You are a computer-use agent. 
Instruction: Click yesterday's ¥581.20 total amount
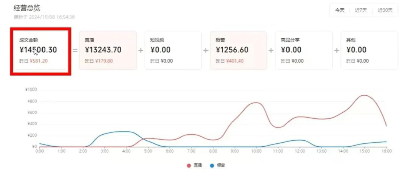[x=39, y=61]
